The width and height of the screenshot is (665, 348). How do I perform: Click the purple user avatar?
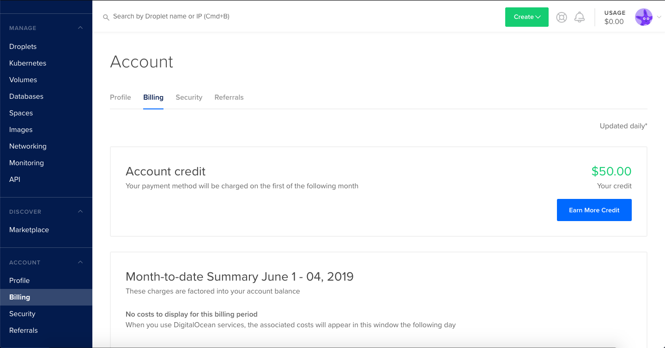644,17
